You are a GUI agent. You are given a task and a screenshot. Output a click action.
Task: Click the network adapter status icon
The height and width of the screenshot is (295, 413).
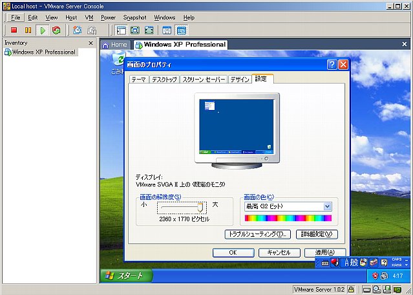point(397,290)
